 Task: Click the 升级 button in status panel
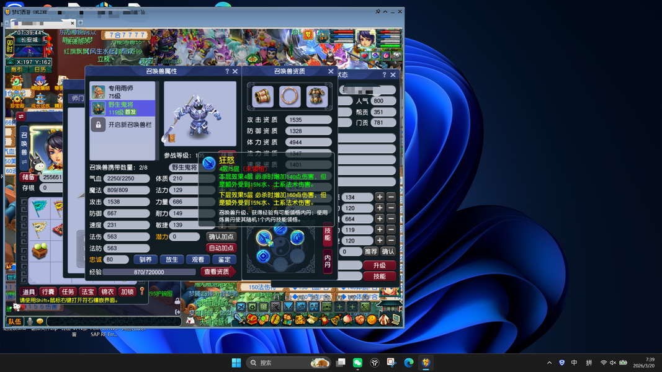[x=380, y=265]
